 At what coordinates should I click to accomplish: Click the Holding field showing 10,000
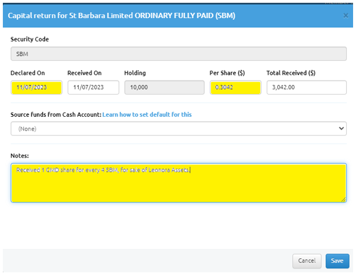point(165,88)
